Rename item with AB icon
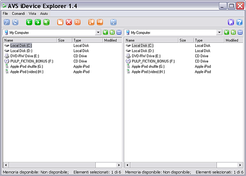246x176 pixels. click(x=78, y=22)
